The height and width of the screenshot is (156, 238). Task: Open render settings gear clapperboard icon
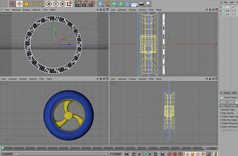coord(92,4)
